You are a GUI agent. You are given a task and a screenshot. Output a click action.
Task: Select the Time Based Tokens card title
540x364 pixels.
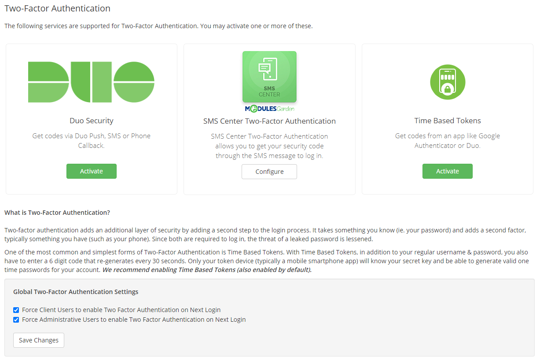pyautogui.click(x=447, y=120)
